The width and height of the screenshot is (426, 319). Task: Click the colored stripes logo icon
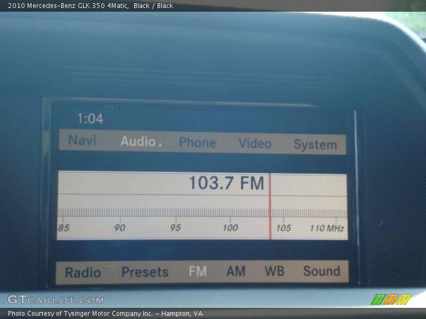(x=391, y=299)
